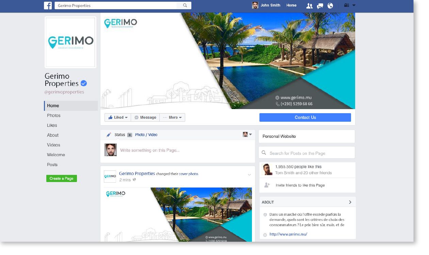Click the search magnifier button
The height and width of the screenshot is (255, 429).
pyautogui.click(x=185, y=5)
